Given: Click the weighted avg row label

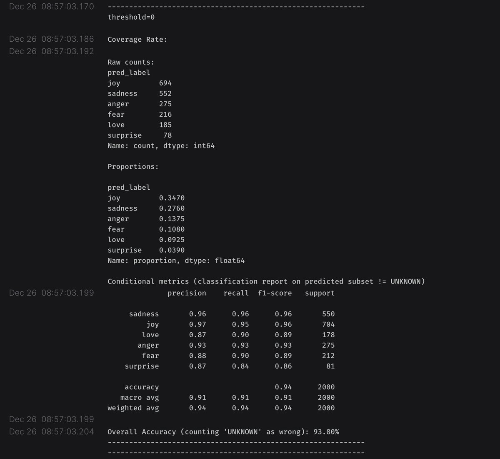Looking at the screenshot, I should [133, 408].
